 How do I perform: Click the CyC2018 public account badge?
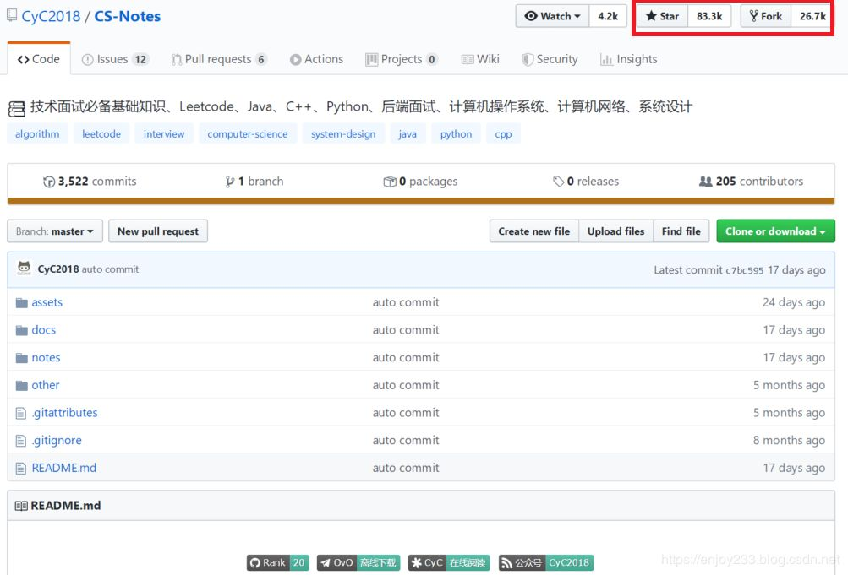[x=546, y=562]
